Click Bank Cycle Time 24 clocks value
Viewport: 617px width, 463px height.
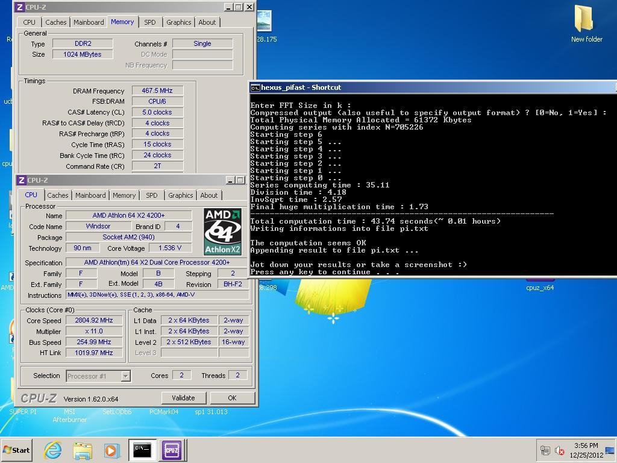[157, 155]
